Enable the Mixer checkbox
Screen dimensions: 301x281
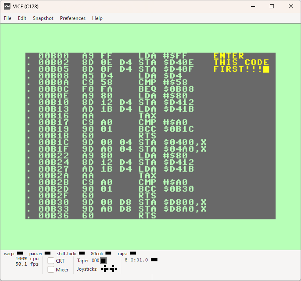pyautogui.click(x=51, y=269)
